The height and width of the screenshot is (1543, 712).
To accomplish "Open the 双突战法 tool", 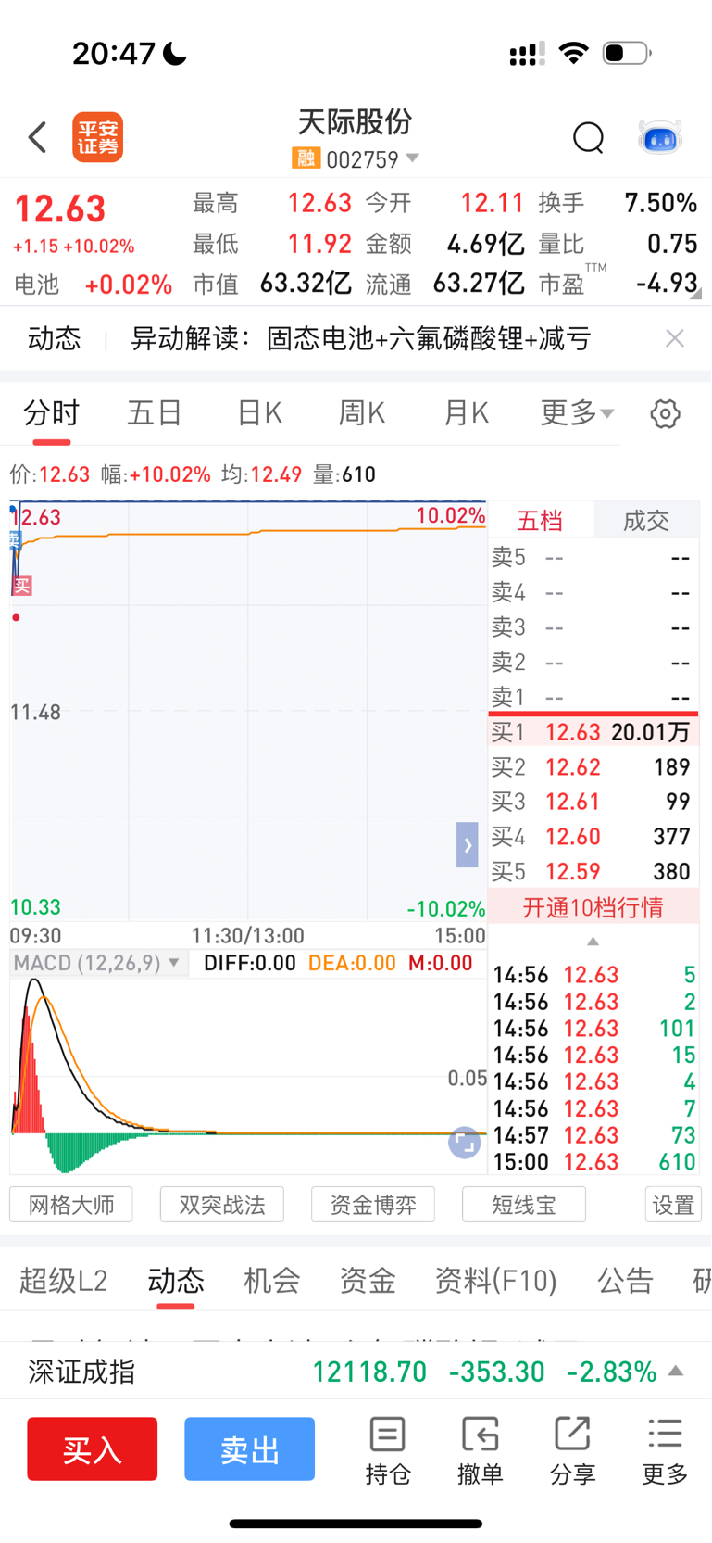I will pos(222,1205).
